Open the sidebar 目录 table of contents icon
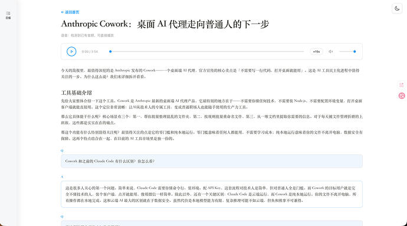 click(8, 15)
